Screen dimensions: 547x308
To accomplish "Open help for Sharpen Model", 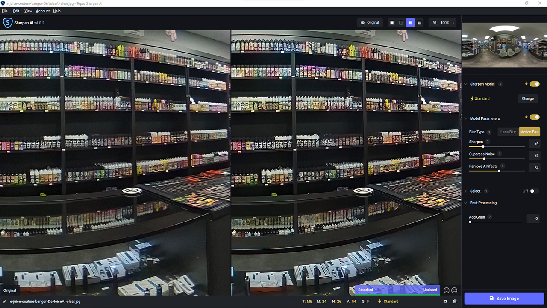I will (500, 84).
